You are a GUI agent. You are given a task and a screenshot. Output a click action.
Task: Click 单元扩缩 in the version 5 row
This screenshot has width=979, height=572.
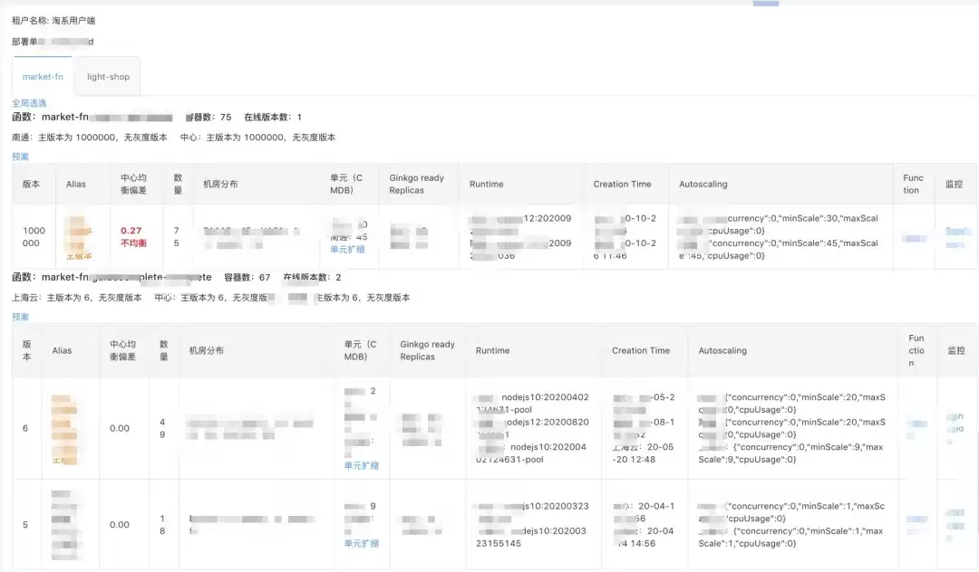click(361, 543)
